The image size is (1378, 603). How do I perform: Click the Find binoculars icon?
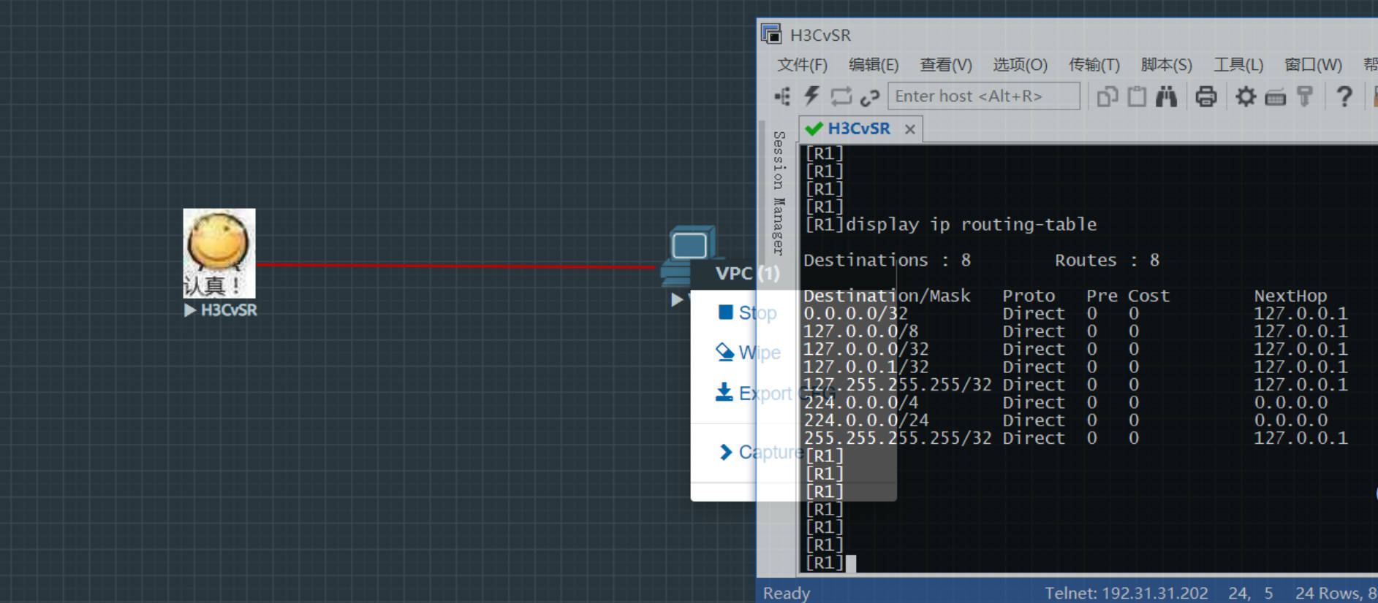click(1166, 96)
